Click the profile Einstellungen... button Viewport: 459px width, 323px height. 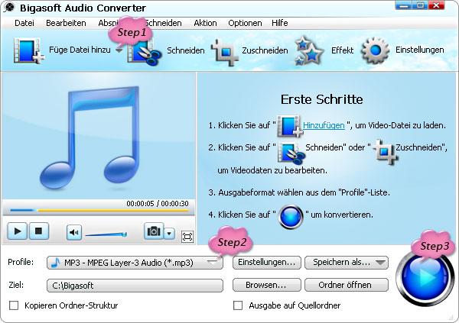[267, 262]
